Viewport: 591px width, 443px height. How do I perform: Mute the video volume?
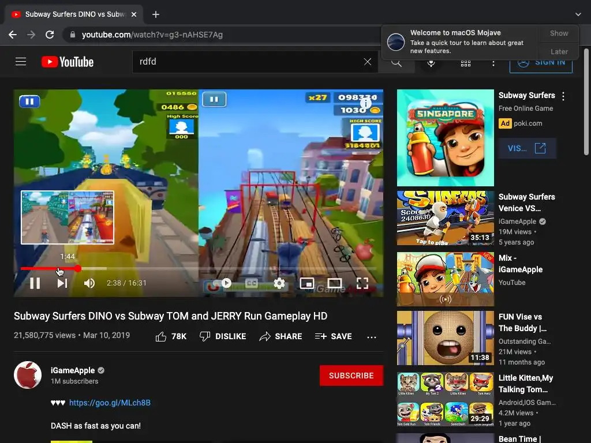[x=89, y=283]
